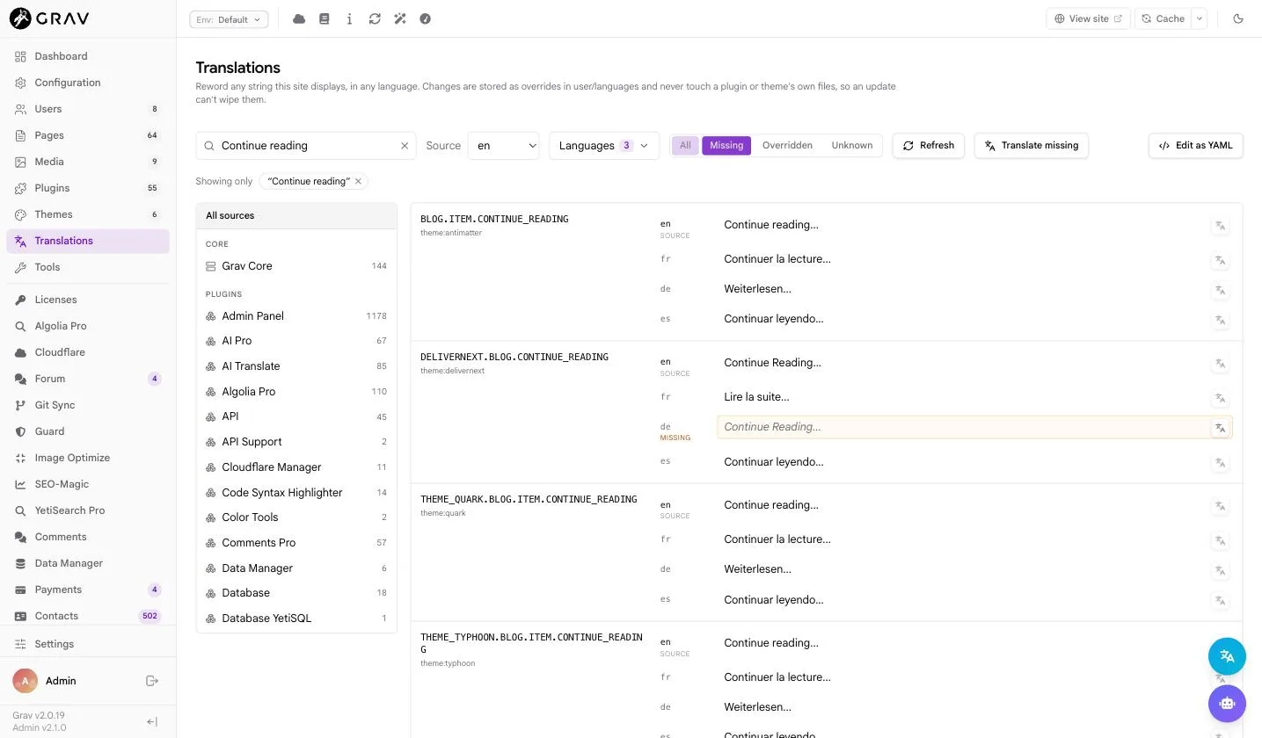Open the book documentation icon in toolbar
1262x738 pixels.
pyautogui.click(x=325, y=18)
